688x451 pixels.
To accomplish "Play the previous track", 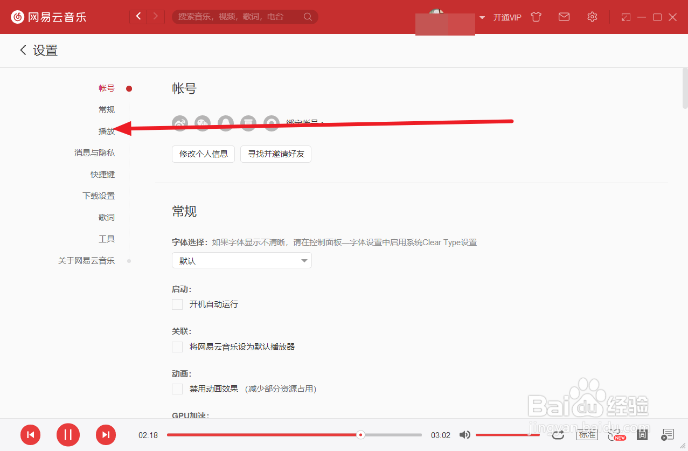I will (31, 435).
